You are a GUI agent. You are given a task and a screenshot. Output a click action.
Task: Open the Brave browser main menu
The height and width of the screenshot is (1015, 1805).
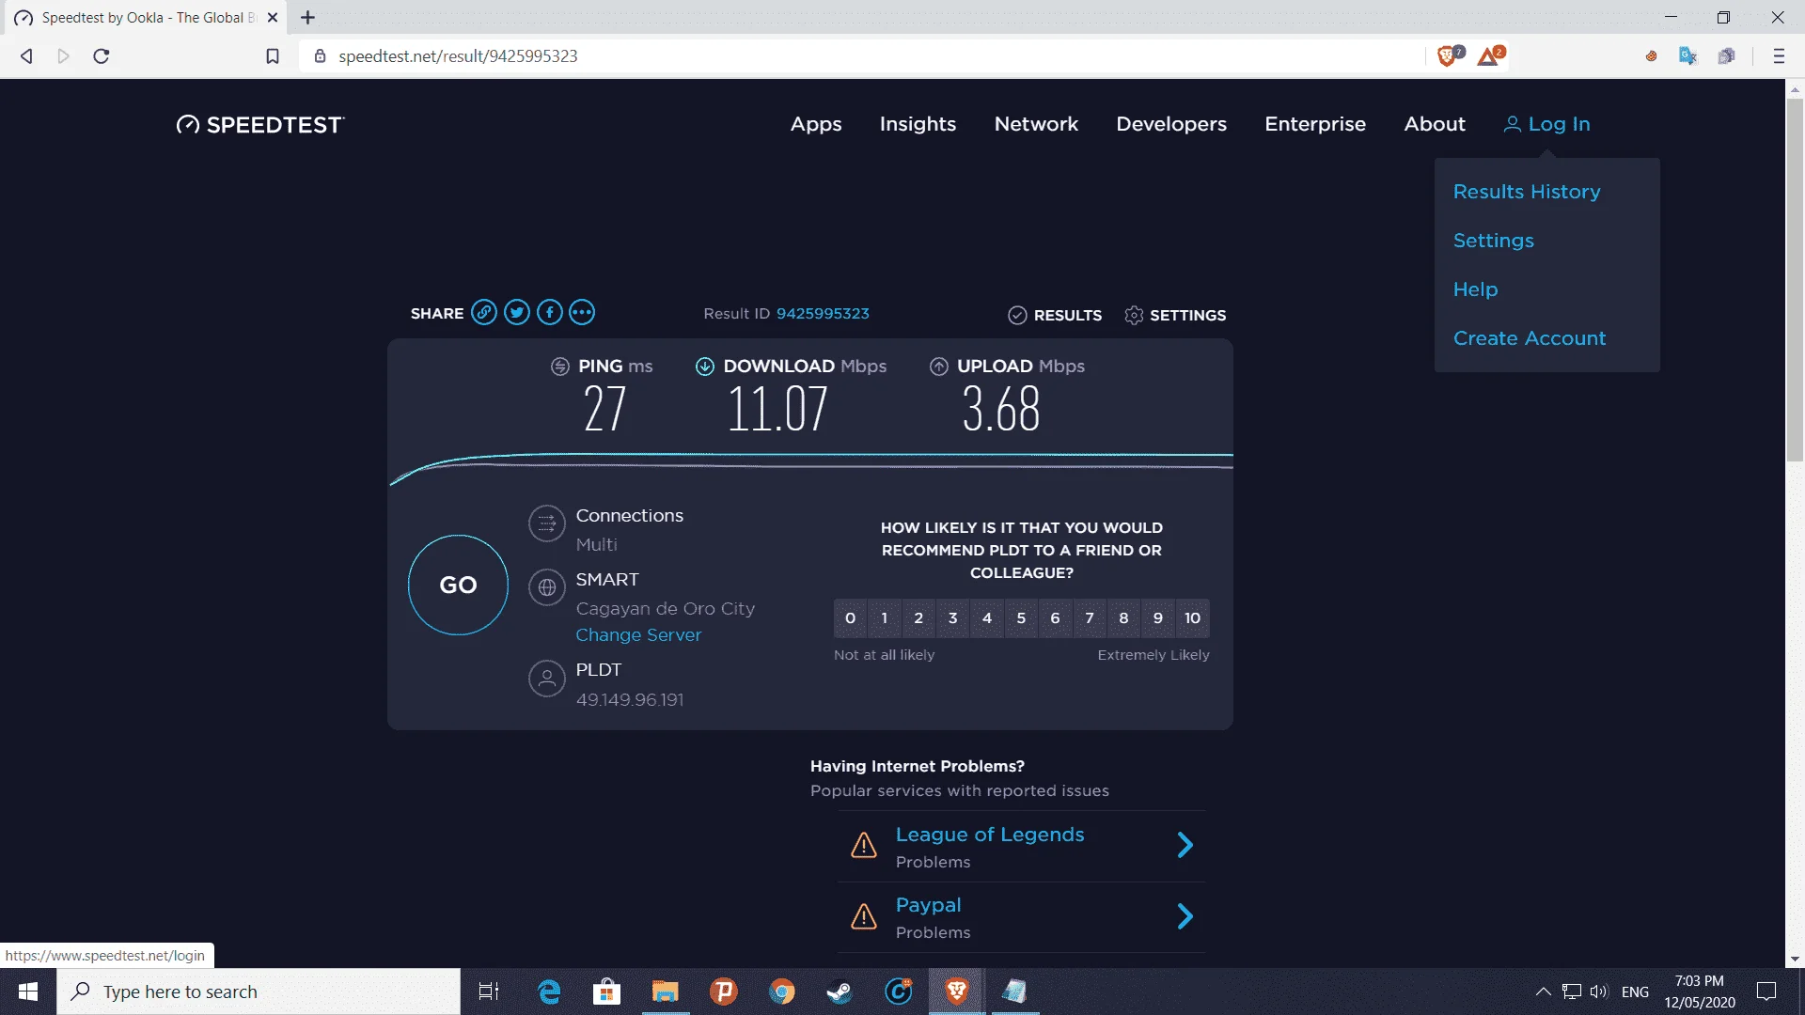point(1779,56)
